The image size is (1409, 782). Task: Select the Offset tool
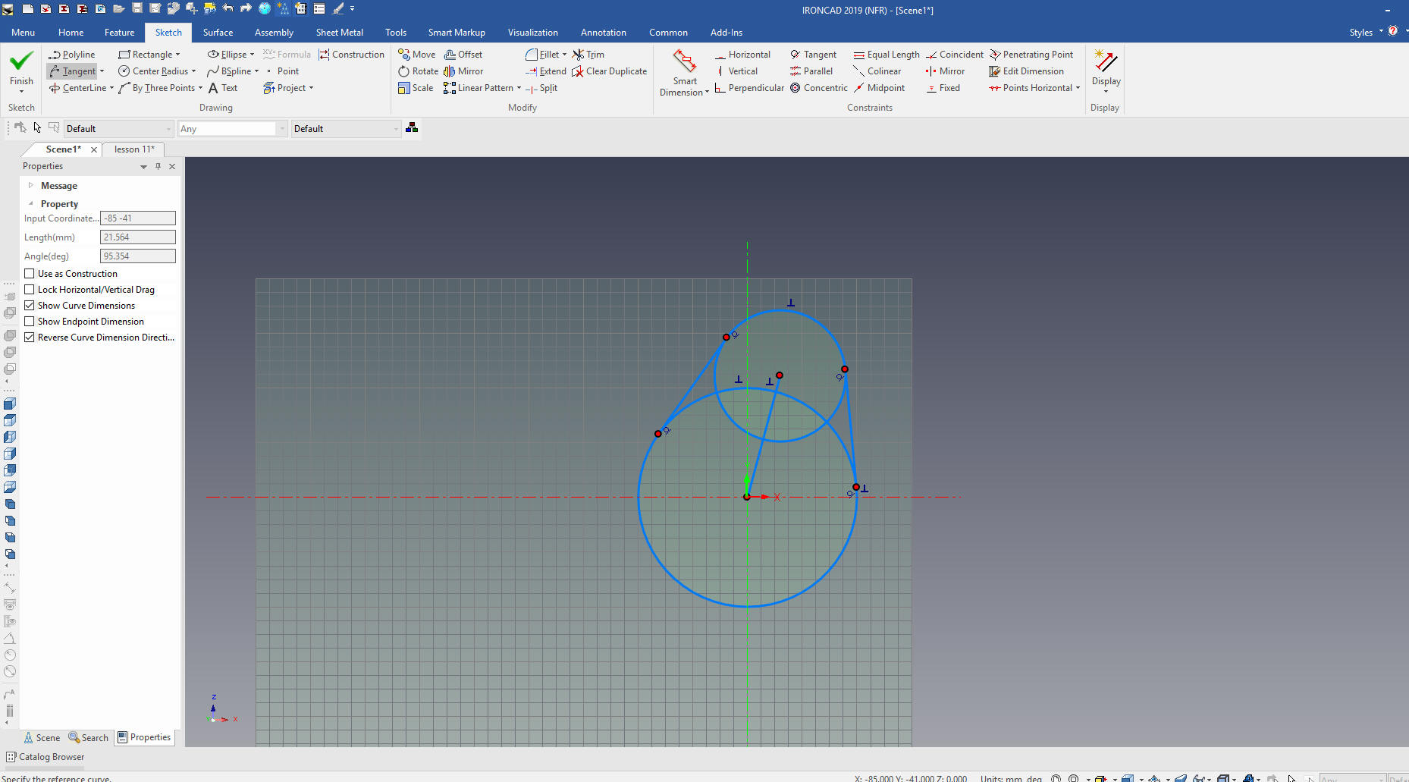coord(463,55)
